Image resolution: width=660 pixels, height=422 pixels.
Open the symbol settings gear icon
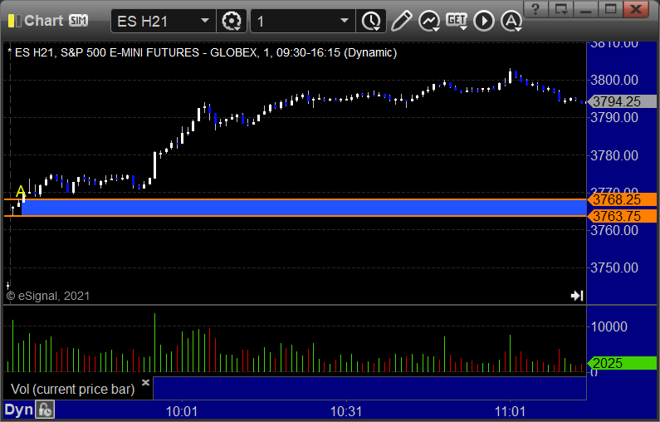click(232, 21)
